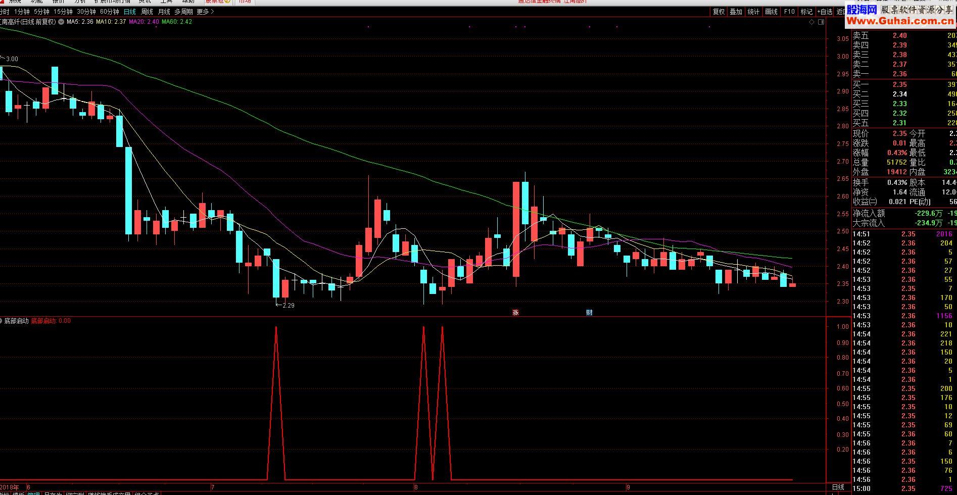Click the 14:51 trade row with volume 2016

(x=904, y=234)
